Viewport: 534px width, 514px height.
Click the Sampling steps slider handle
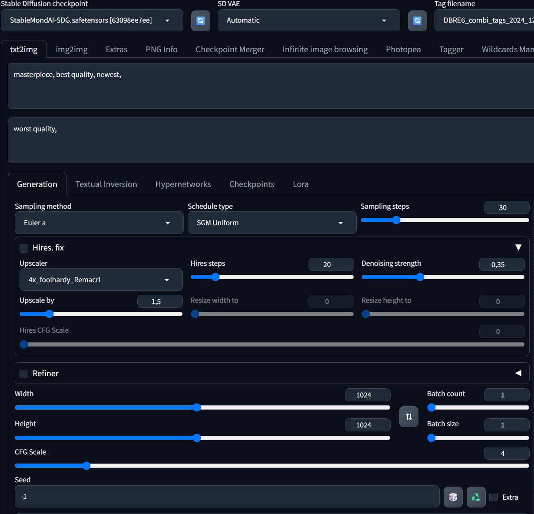[396, 220]
